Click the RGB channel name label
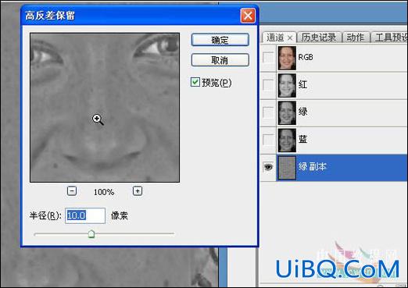408x288 pixels. (x=306, y=57)
